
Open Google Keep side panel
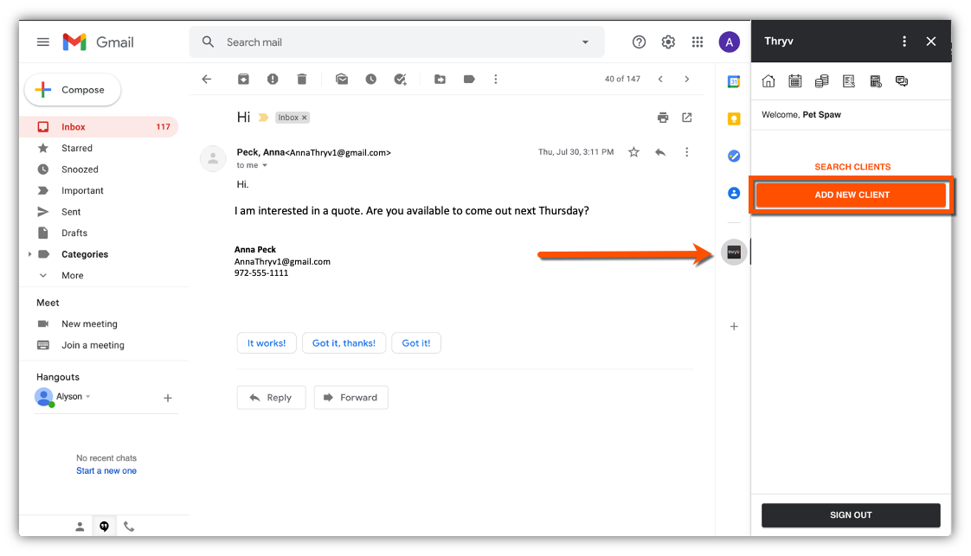(x=734, y=118)
